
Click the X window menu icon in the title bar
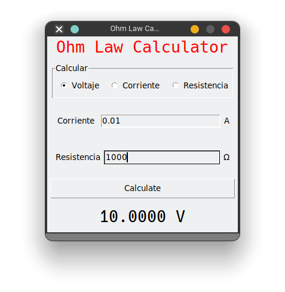pyautogui.click(x=59, y=29)
